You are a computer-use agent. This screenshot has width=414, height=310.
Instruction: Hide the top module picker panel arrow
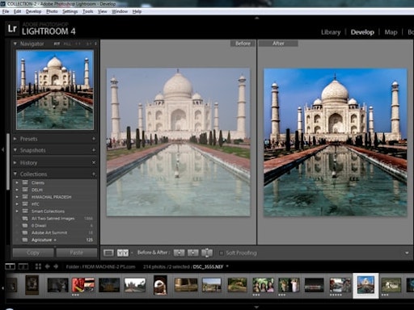click(257, 18)
